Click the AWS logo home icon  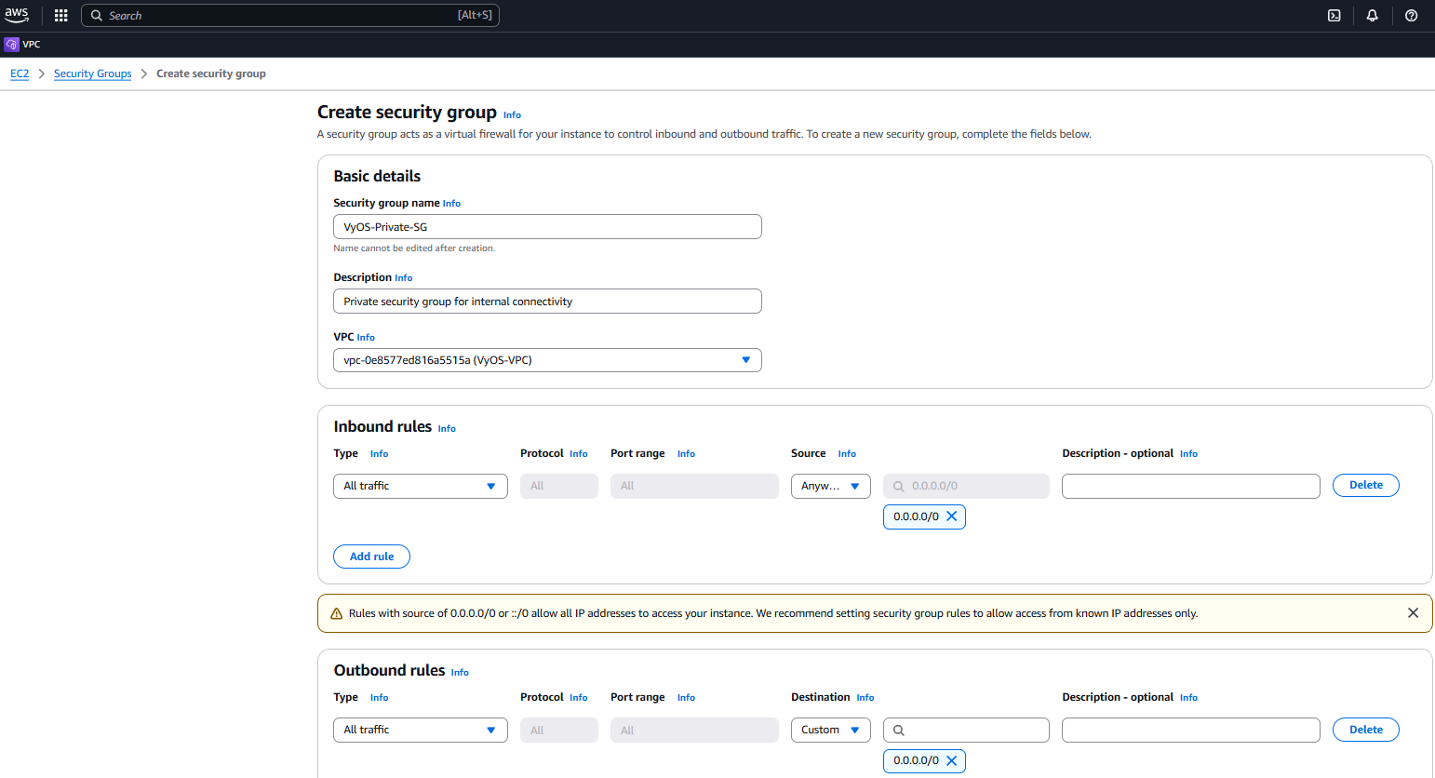pyautogui.click(x=17, y=15)
